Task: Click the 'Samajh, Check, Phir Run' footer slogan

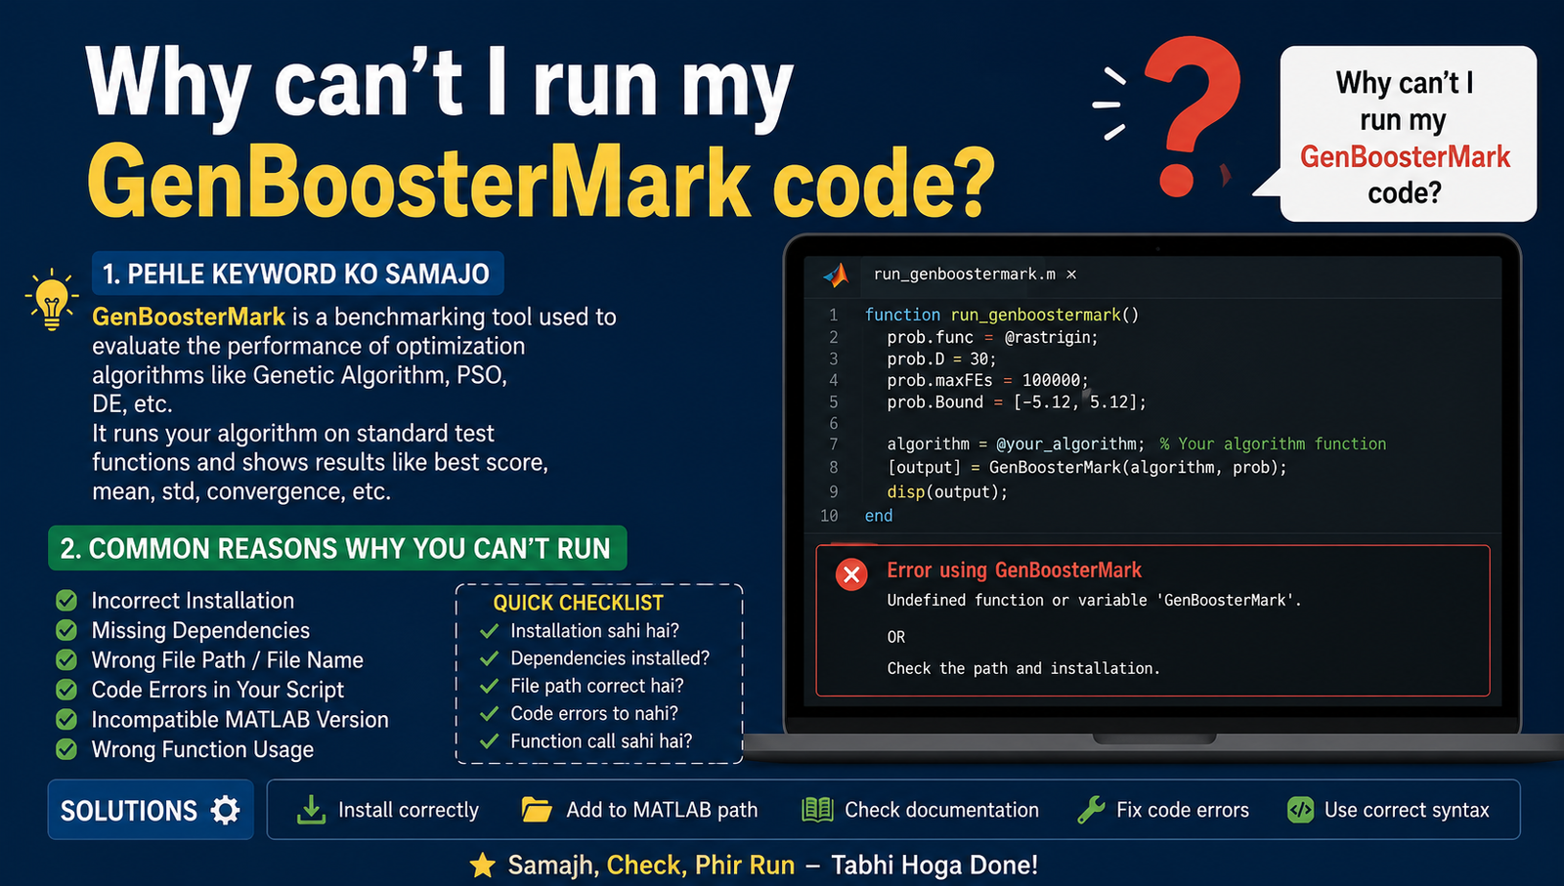Action: (x=651, y=865)
